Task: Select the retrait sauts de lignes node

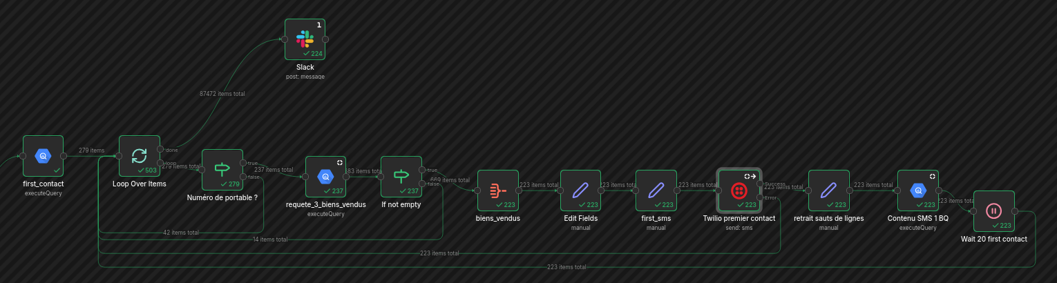Action: click(x=828, y=191)
